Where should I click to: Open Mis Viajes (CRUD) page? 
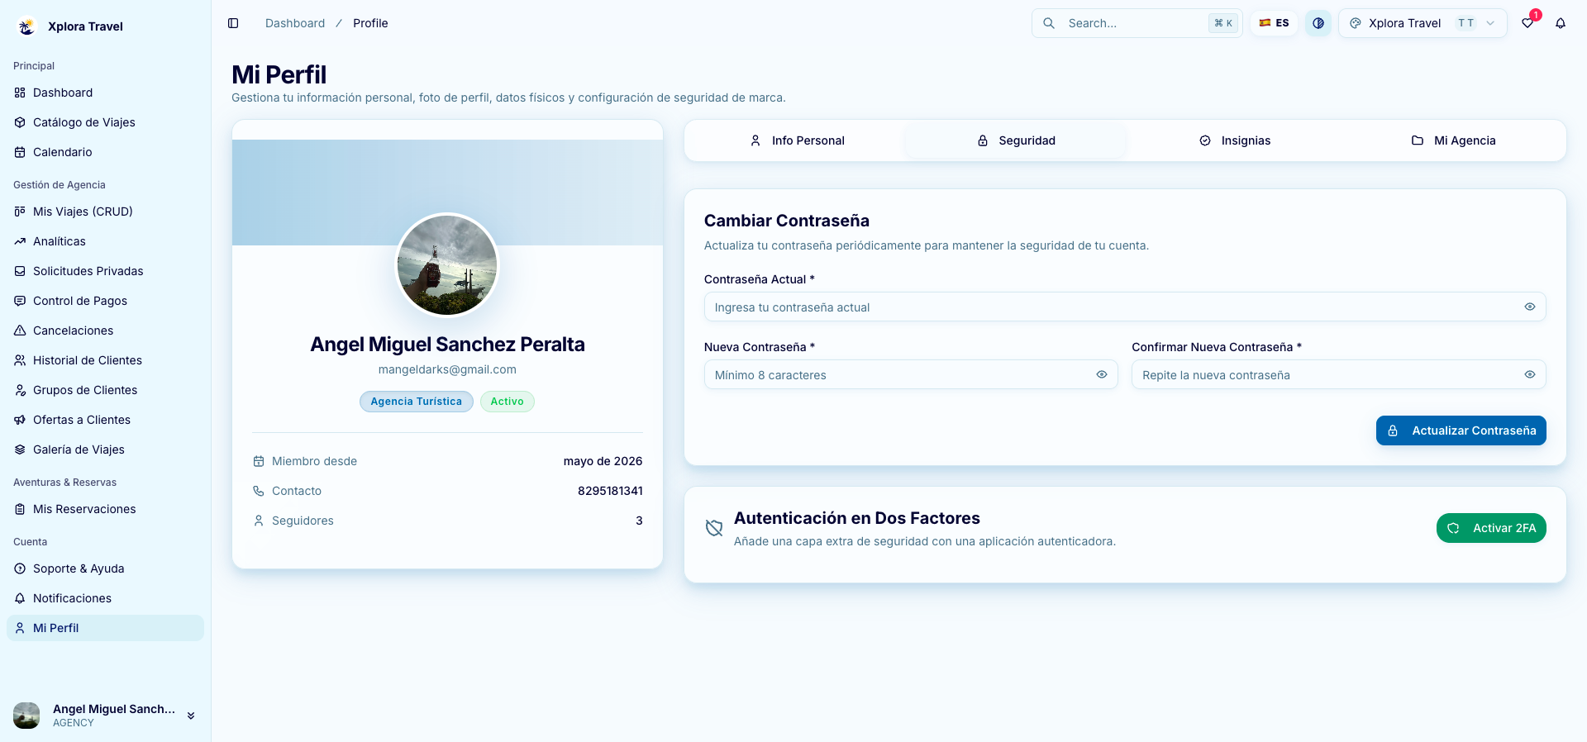[x=105, y=212]
